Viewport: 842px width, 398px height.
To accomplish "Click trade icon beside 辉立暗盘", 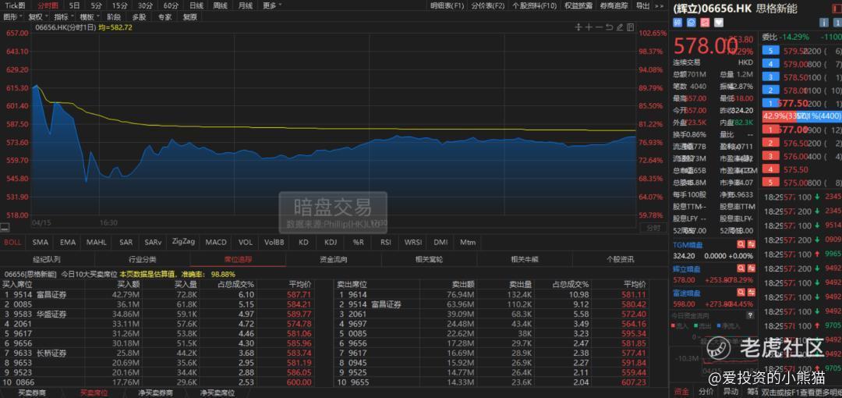I will coord(752,268).
